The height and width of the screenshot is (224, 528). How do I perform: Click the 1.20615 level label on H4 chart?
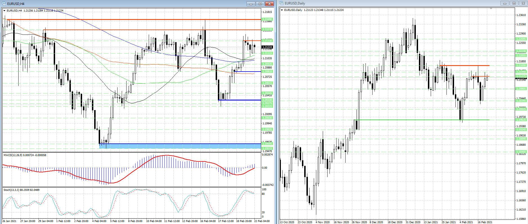[x=267, y=83]
